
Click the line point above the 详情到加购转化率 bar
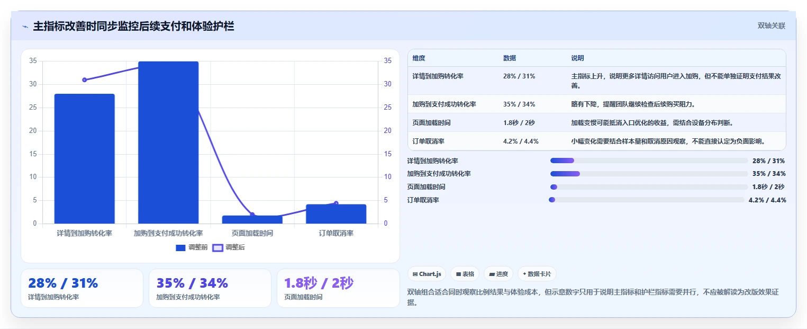84,80
